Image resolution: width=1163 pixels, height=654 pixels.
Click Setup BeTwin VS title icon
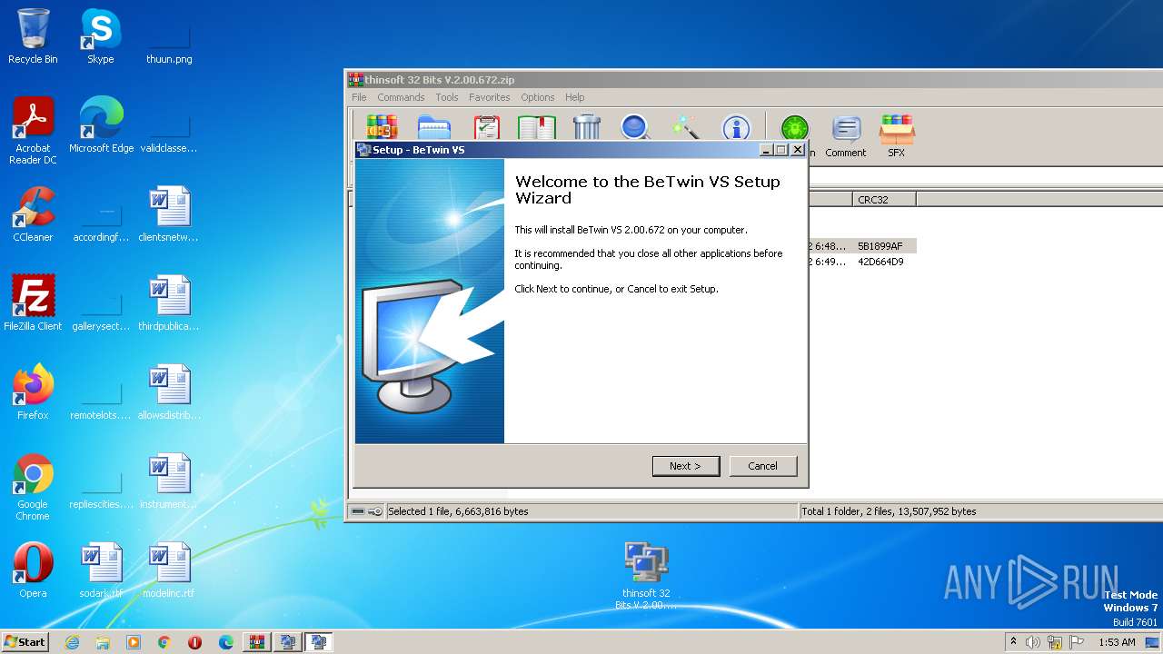[x=363, y=150]
